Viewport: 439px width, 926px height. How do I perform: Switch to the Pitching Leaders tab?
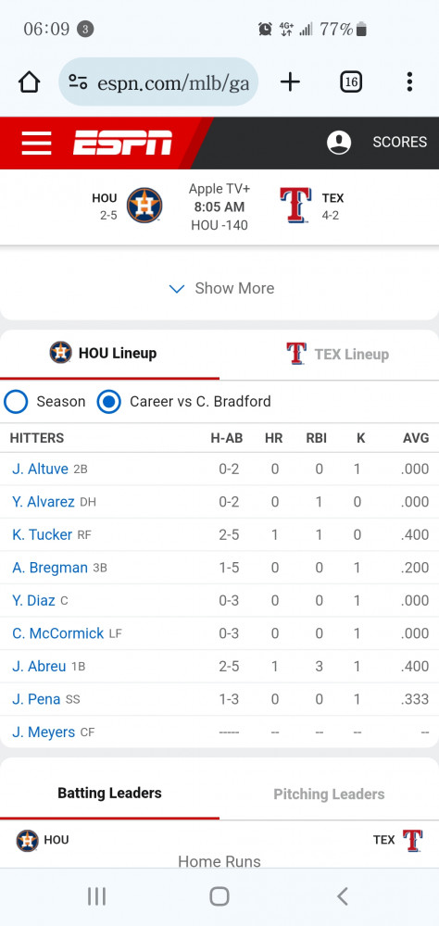coord(329,795)
